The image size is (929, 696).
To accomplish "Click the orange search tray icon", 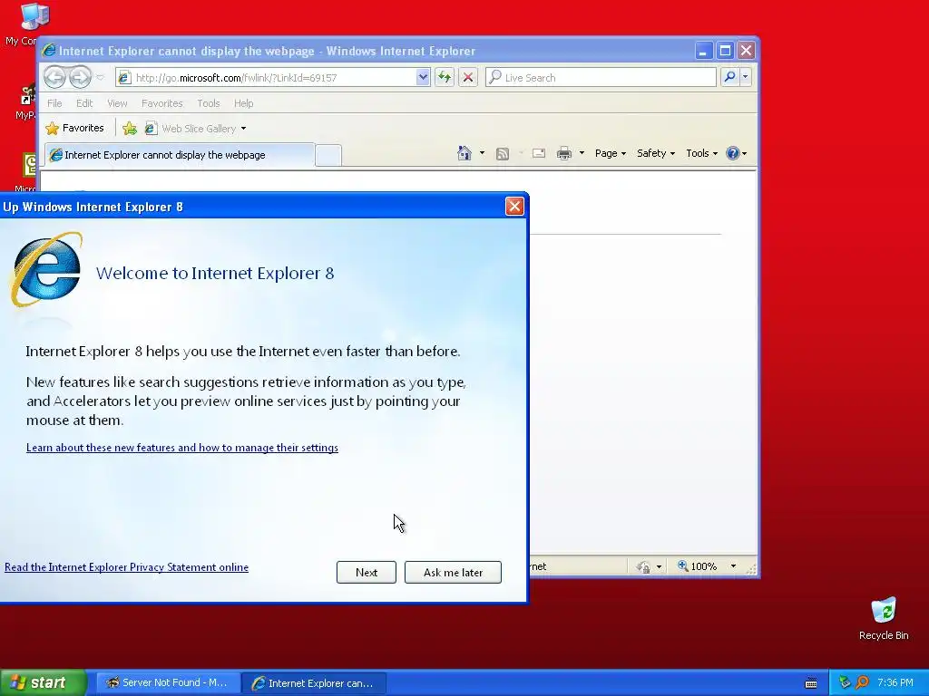I will tap(862, 682).
